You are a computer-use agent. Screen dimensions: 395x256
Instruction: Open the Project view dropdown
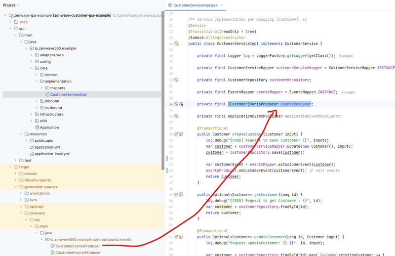18,5
